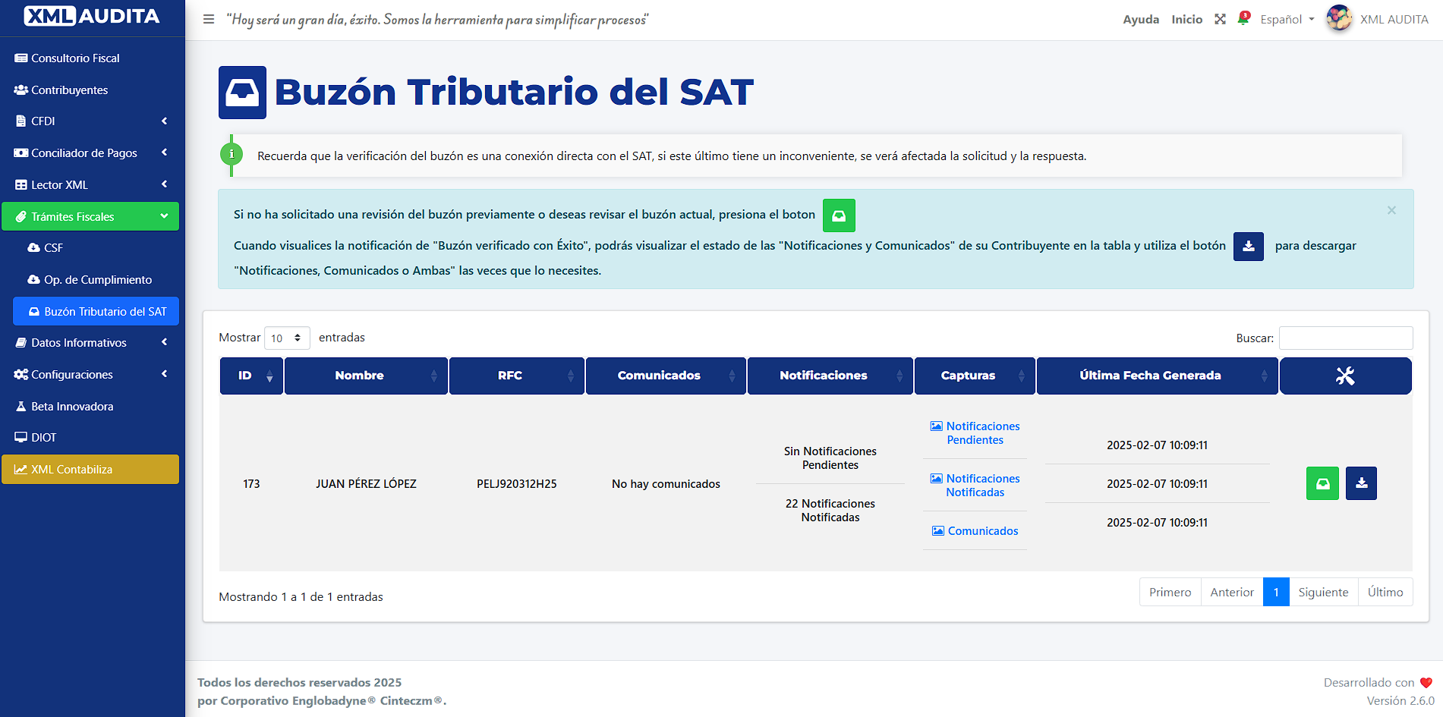Screen dimensions: 1443x717
Task: Click the green info circle icon
Action: pos(232,154)
